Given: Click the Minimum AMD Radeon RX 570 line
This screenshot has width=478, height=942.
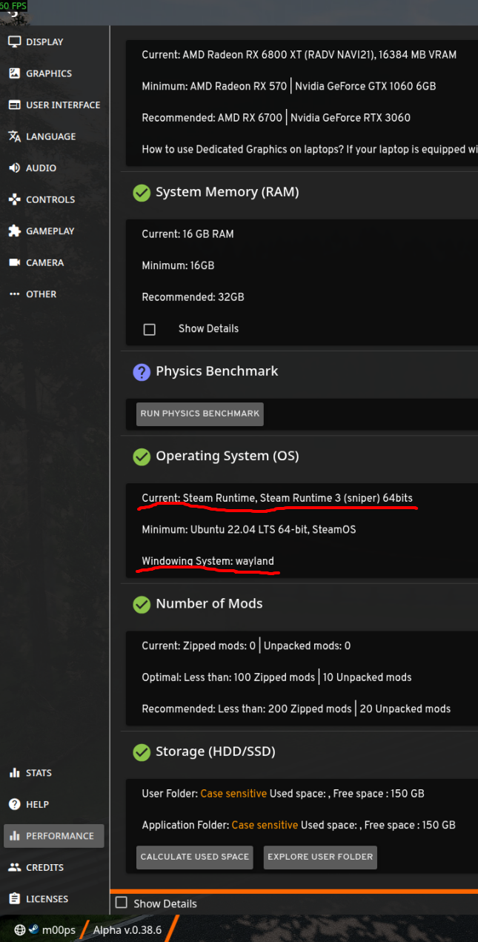Looking at the screenshot, I should click(289, 86).
